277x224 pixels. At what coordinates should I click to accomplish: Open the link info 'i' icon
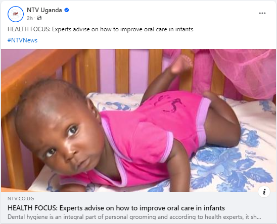pyautogui.click(x=264, y=192)
